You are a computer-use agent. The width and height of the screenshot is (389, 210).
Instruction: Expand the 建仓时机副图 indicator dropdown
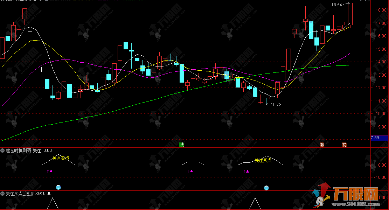point(2,150)
